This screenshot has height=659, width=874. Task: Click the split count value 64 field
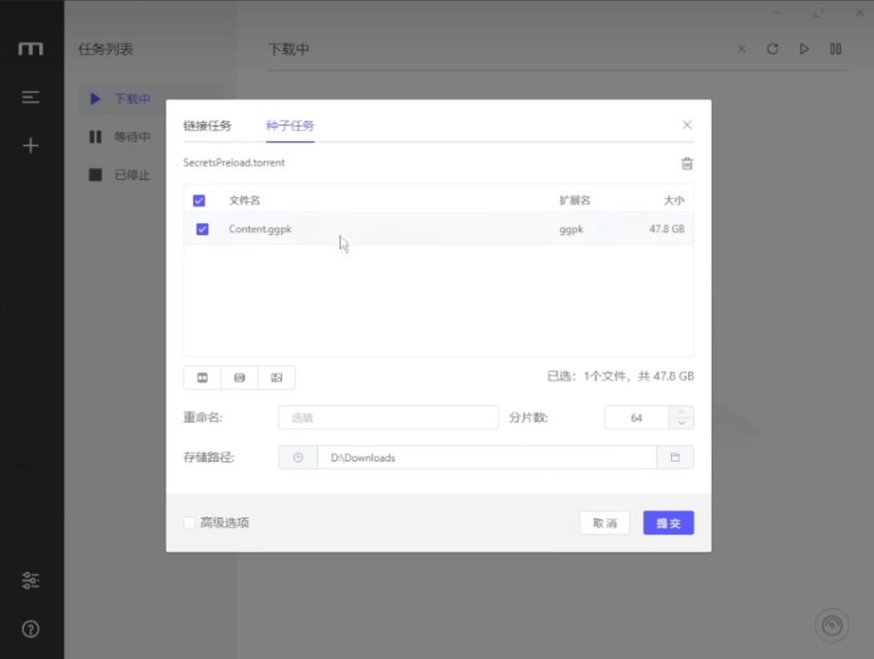637,417
